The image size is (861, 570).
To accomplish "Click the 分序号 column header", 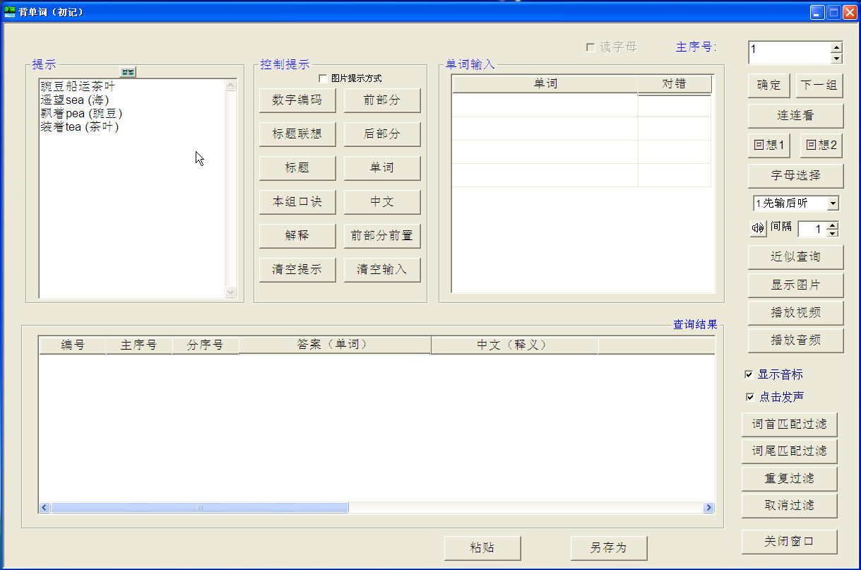I will pyautogui.click(x=206, y=345).
